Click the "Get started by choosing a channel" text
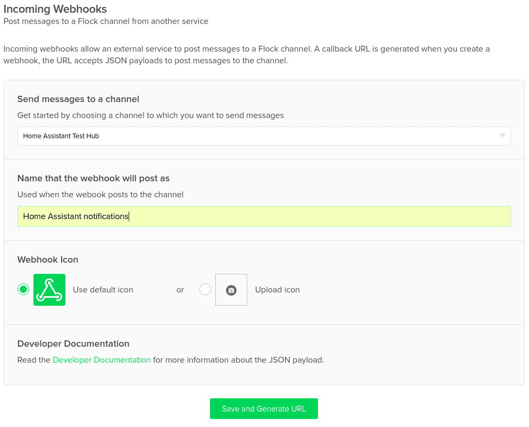 [150, 115]
